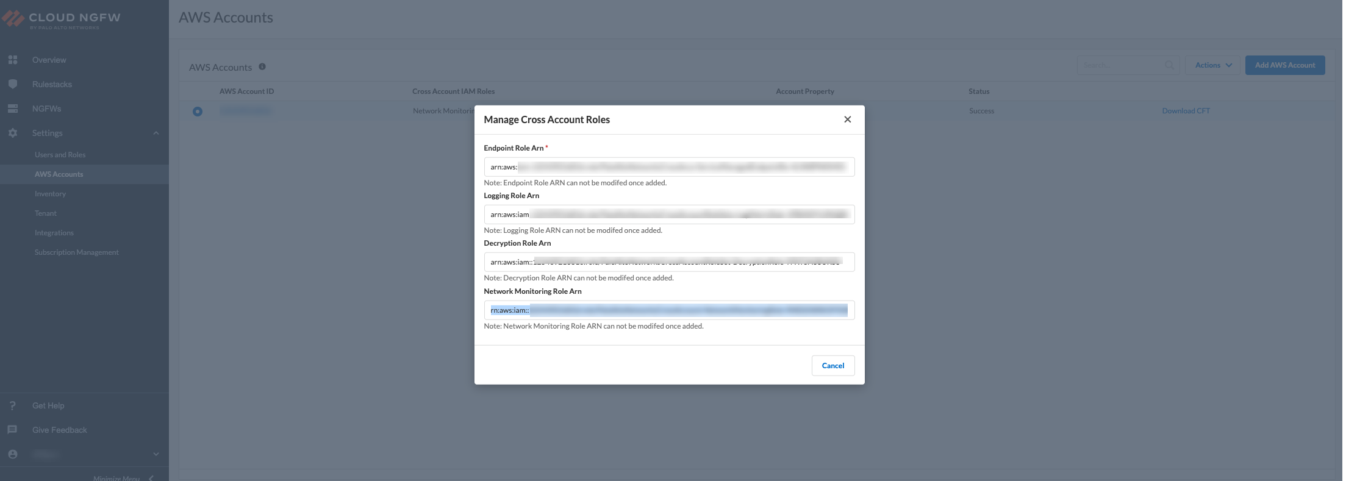Collapse the Settings menu chevron
This screenshot has height=481, width=1346.
point(156,133)
